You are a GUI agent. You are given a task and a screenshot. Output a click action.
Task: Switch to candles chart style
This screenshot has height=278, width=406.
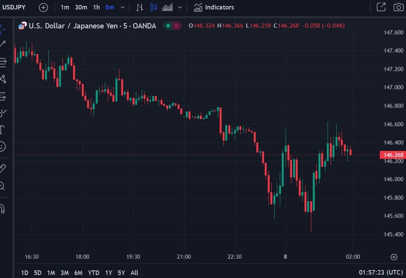click(x=153, y=8)
